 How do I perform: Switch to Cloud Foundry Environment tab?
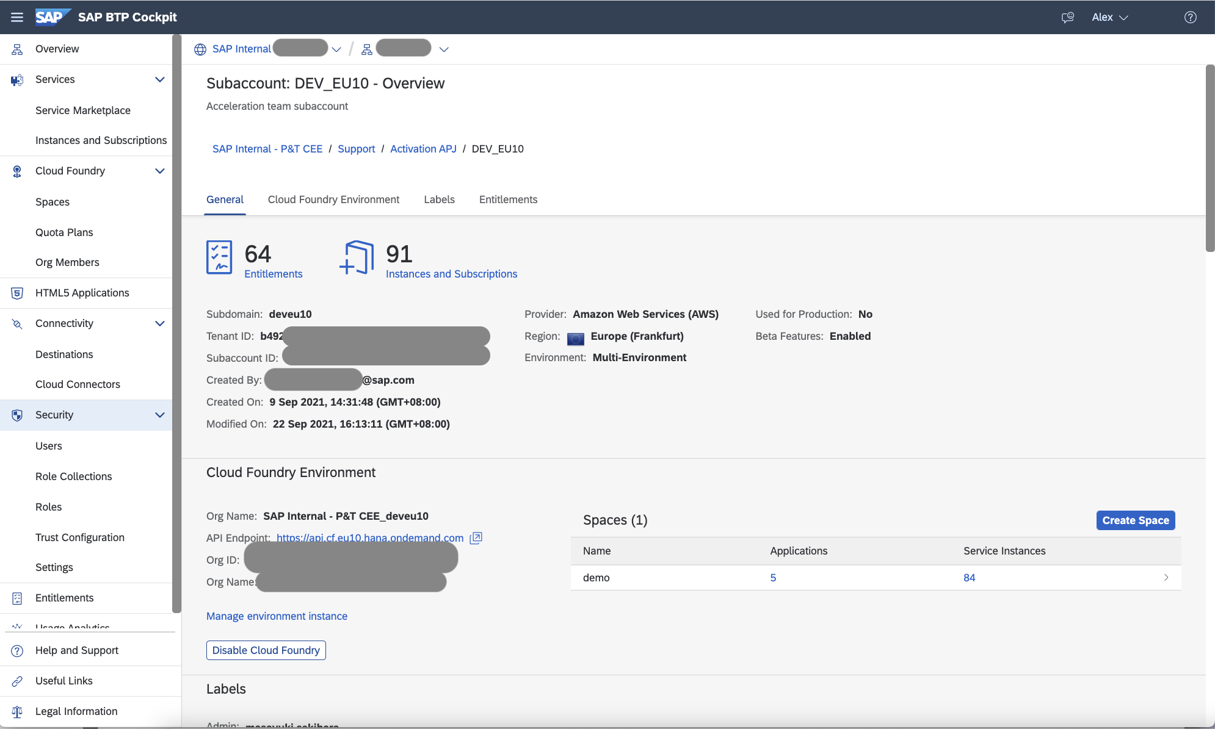coord(333,199)
